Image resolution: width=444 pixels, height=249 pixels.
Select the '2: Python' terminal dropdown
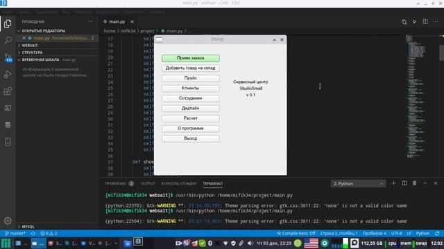coord(358,183)
